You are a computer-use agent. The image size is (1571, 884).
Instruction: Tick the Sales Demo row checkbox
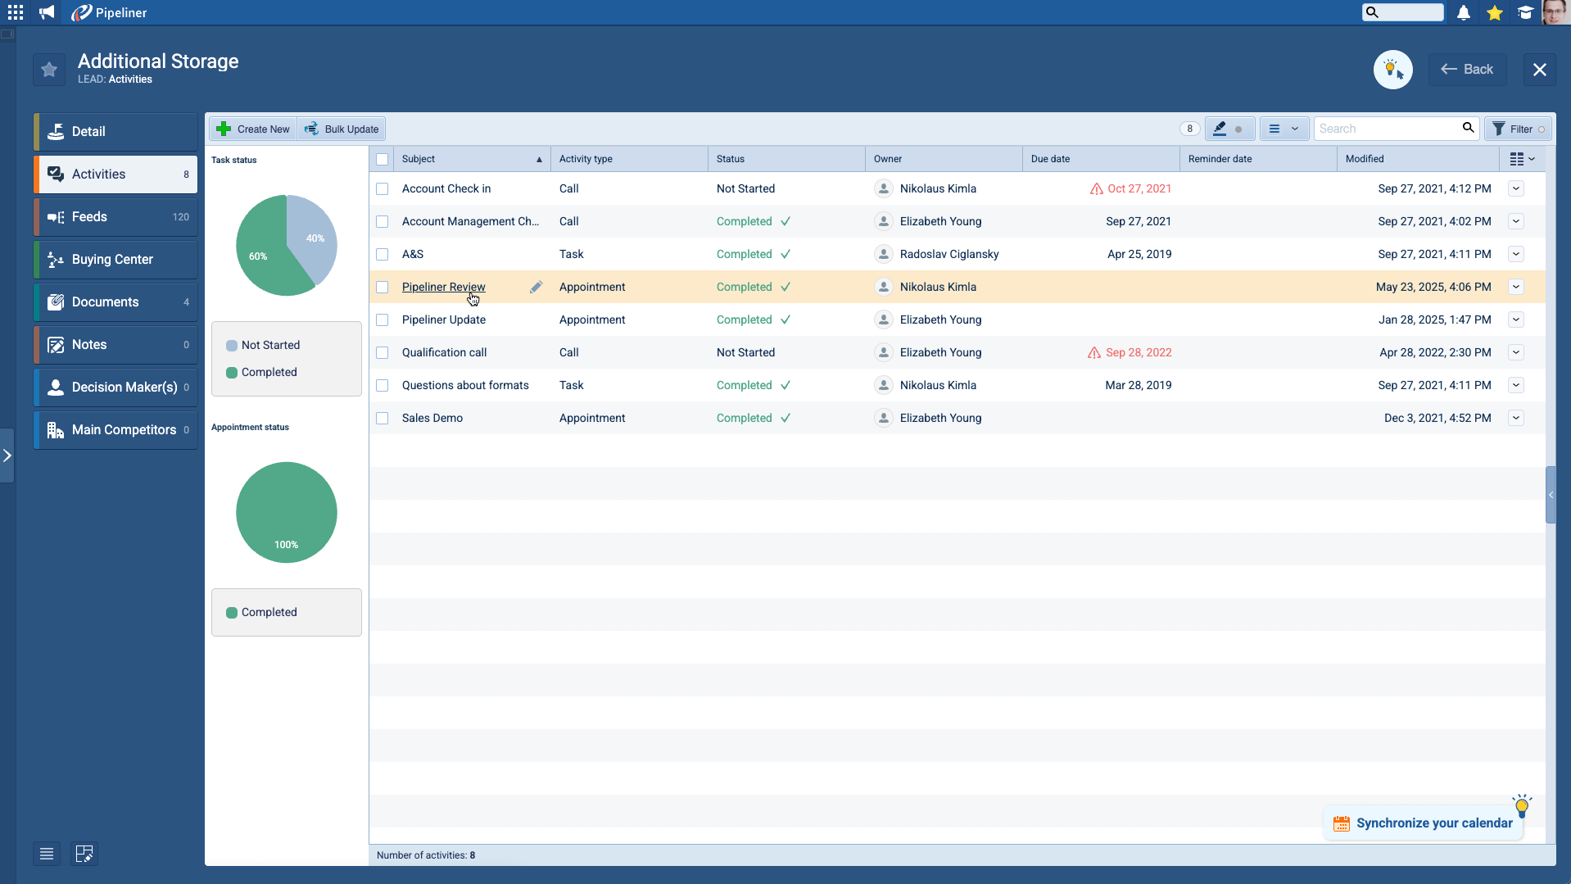click(x=382, y=418)
